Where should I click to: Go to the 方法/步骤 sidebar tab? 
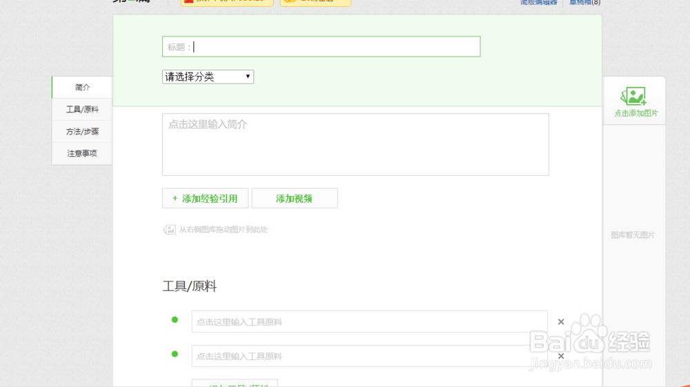pos(82,132)
